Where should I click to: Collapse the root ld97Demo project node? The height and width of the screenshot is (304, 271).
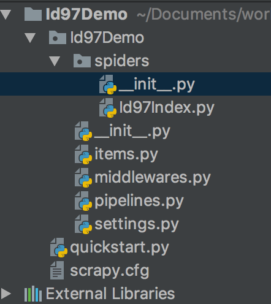(x=6, y=15)
